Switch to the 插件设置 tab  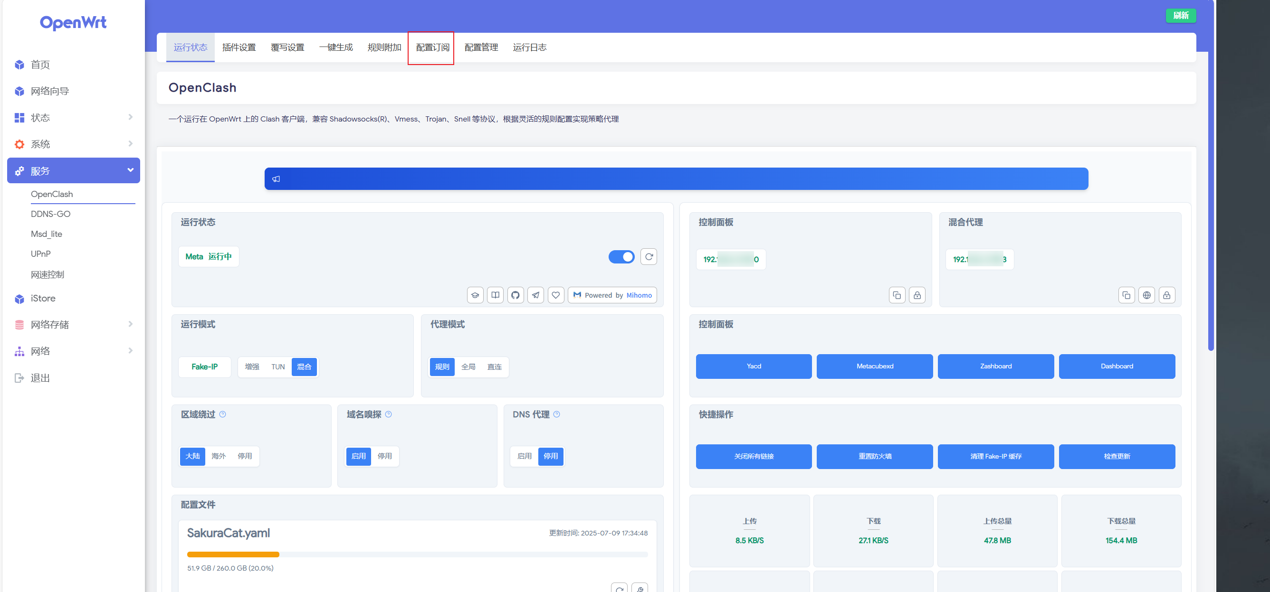coord(239,47)
